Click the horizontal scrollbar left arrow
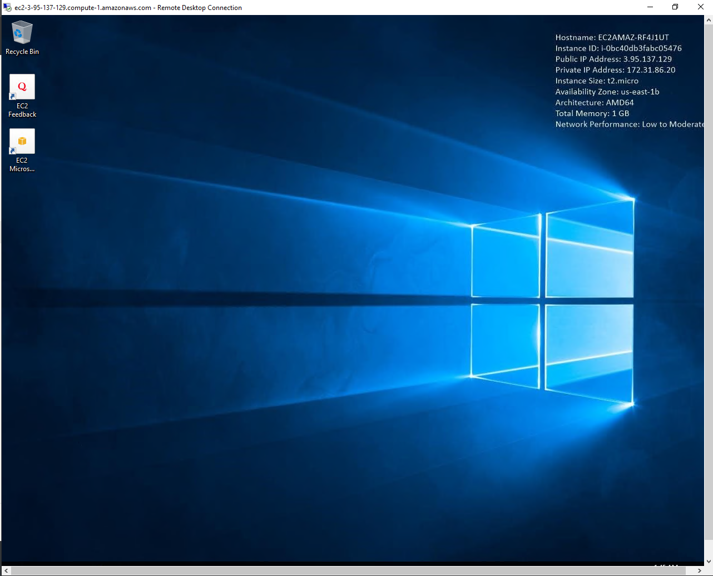The height and width of the screenshot is (576, 713). [x=6, y=571]
